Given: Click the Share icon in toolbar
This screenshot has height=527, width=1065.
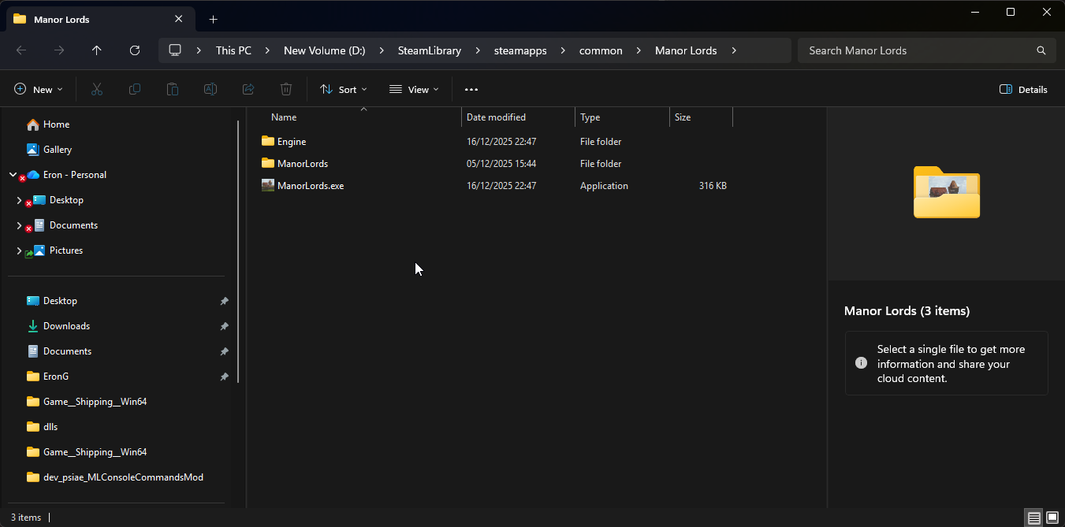Looking at the screenshot, I should pyautogui.click(x=248, y=90).
